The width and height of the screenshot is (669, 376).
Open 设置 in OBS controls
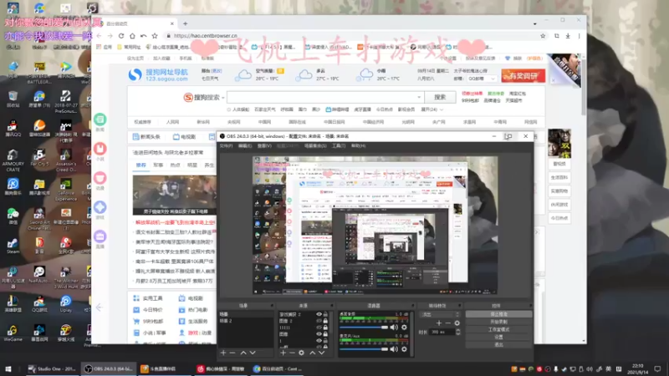click(x=498, y=338)
